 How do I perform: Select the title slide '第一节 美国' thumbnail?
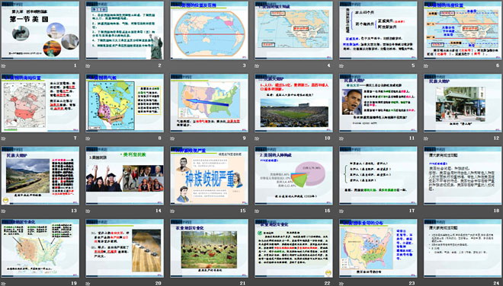40,30
